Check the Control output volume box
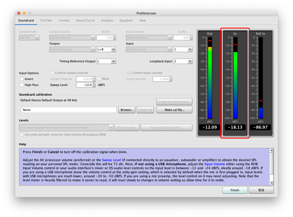This screenshot has width=293, height=217. (52, 73)
